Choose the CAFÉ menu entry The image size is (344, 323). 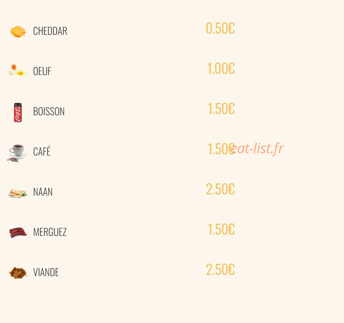[x=42, y=151]
